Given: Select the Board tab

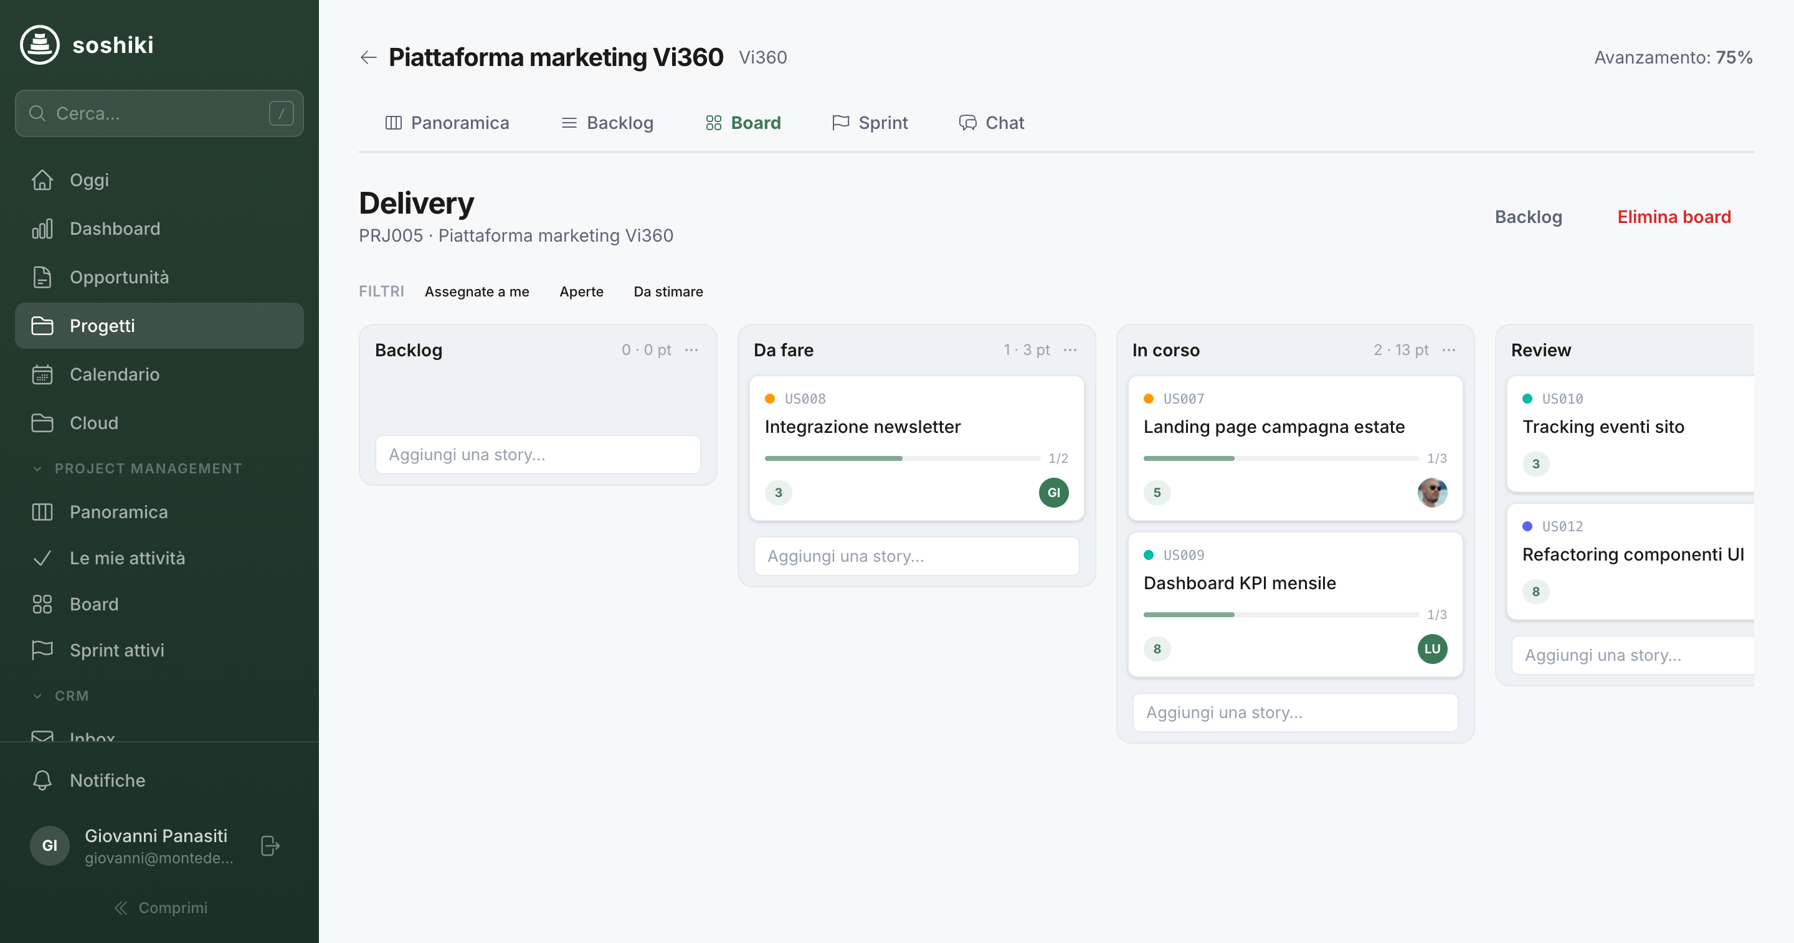Looking at the screenshot, I should [743, 123].
